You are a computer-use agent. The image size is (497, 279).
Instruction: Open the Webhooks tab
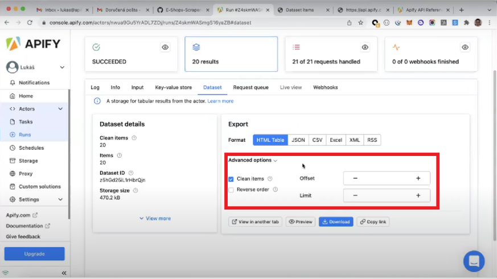pos(326,88)
